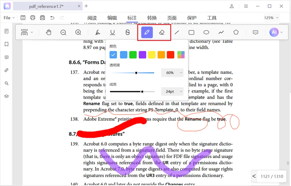Viewport: 291px width, 186px height.
Task: Add a comment note annotation
Action: [x=255, y=33]
